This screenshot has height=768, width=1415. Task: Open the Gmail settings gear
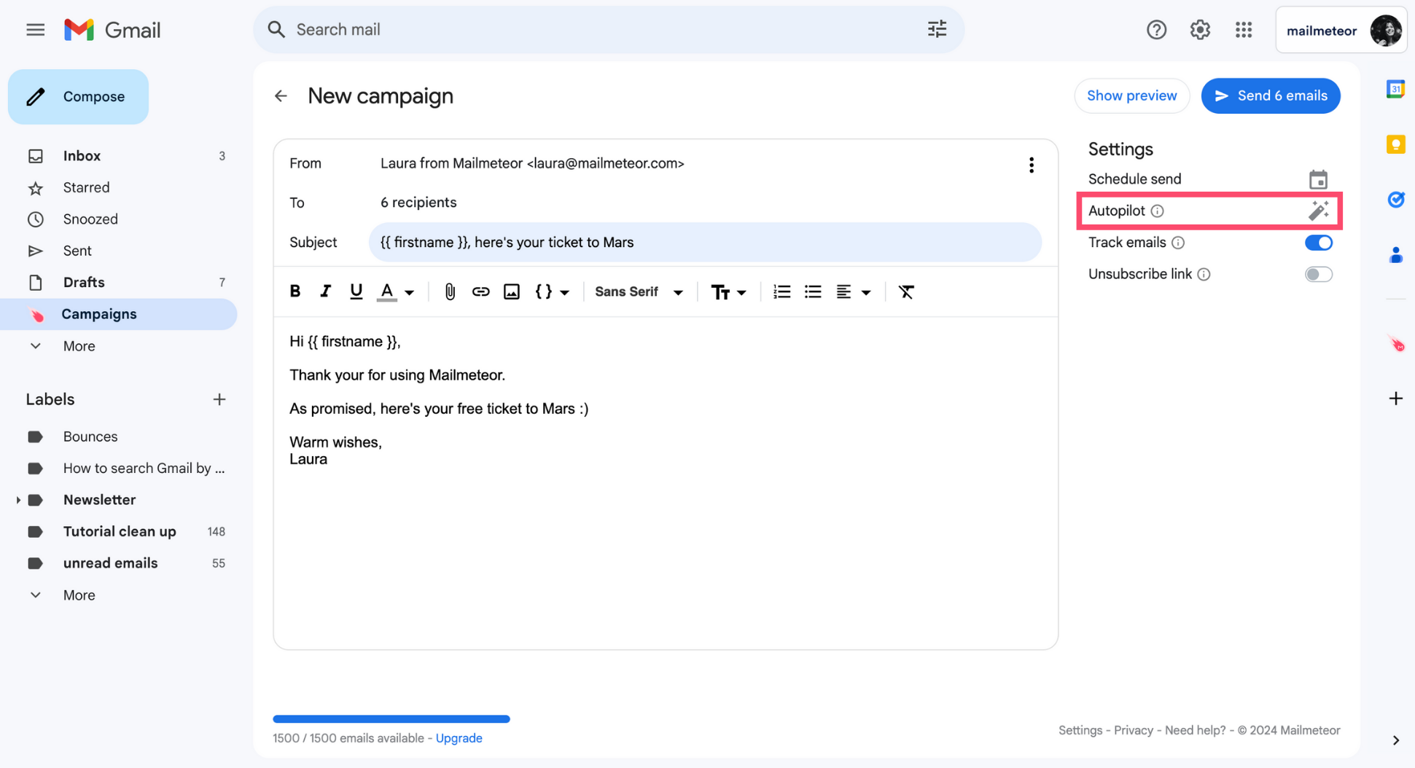[1200, 30]
